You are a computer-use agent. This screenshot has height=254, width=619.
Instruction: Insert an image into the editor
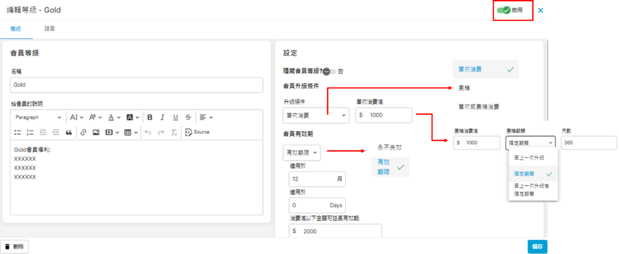[x=96, y=132]
